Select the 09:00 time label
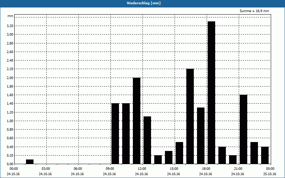 click(x=110, y=169)
